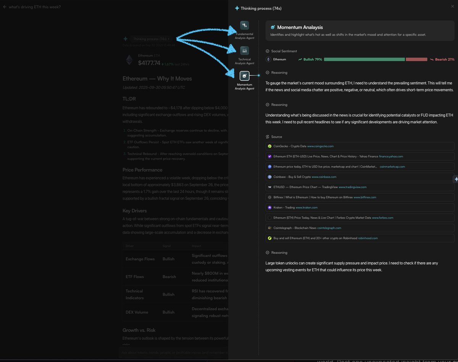Screen dimensions: 458x362
Task: Click the Source section icon
Action: click(x=268, y=137)
